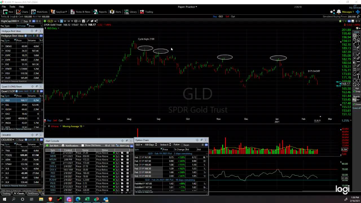Click the pencil draw icon on chart toolbar

coord(88,21)
